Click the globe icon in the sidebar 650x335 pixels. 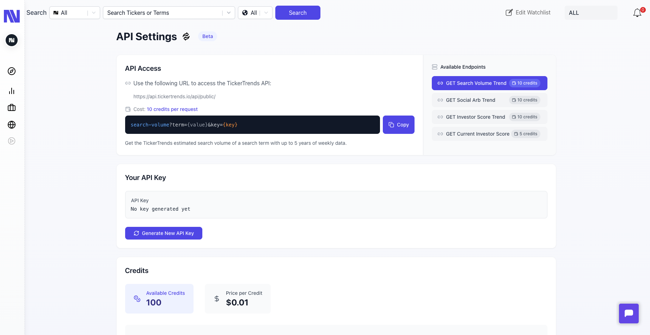[11, 124]
